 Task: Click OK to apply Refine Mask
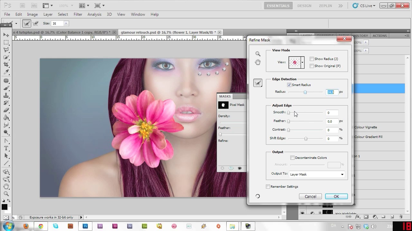coord(336,197)
